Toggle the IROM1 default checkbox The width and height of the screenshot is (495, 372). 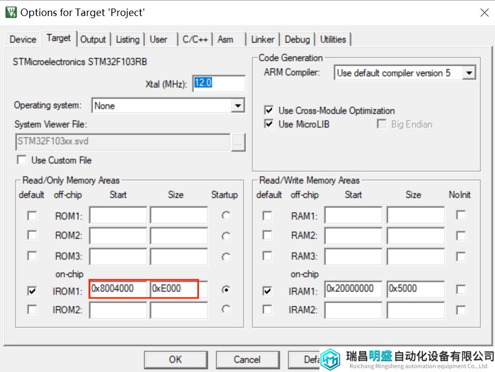[x=32, y=290]
